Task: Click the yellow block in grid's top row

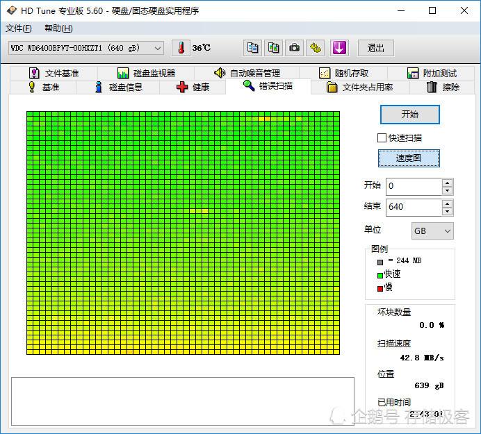Action: click(264, 119)
